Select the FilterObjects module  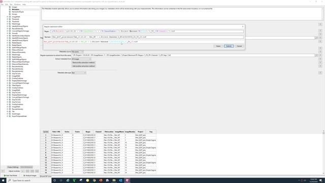16,85
